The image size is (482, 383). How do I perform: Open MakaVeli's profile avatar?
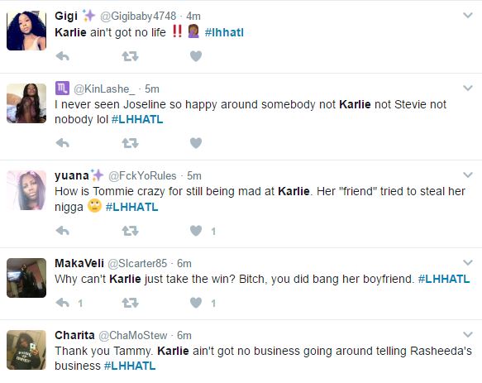tap(26, 278)
